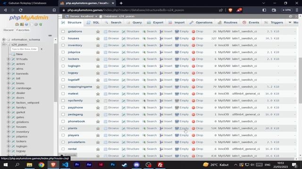Star the inventory table as favorite
The width and height of the screenshot is (302, 169).
(98, 45)
